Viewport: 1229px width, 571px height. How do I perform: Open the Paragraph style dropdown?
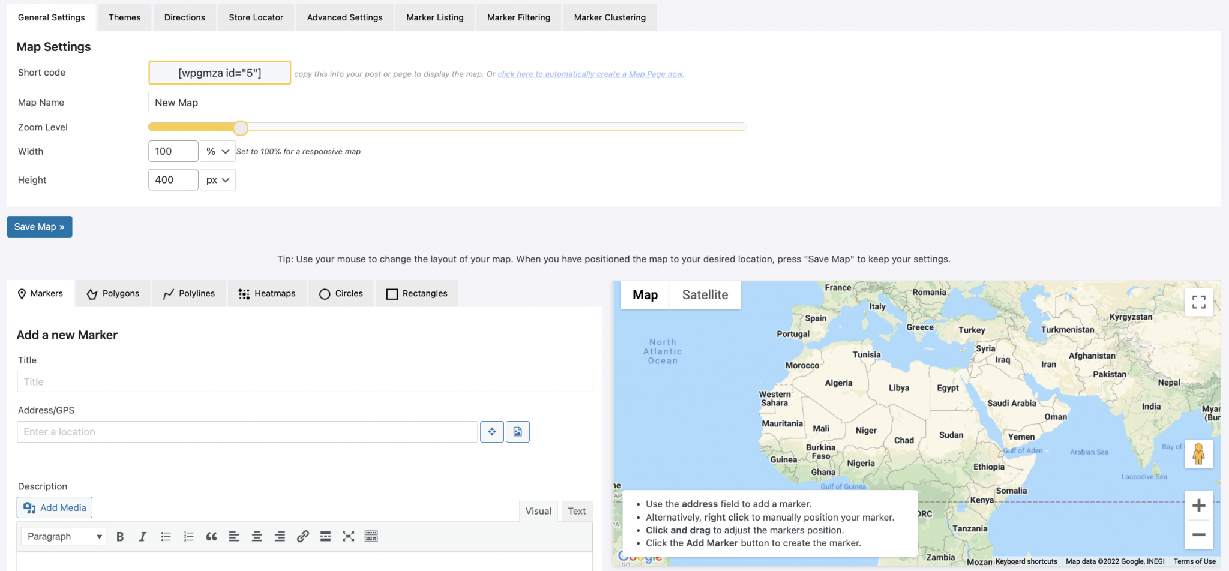point(63,536)
